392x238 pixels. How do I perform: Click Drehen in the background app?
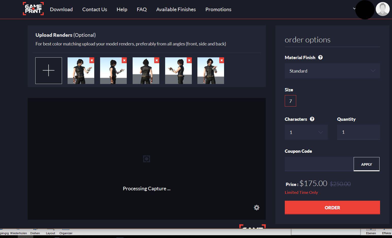35,233
